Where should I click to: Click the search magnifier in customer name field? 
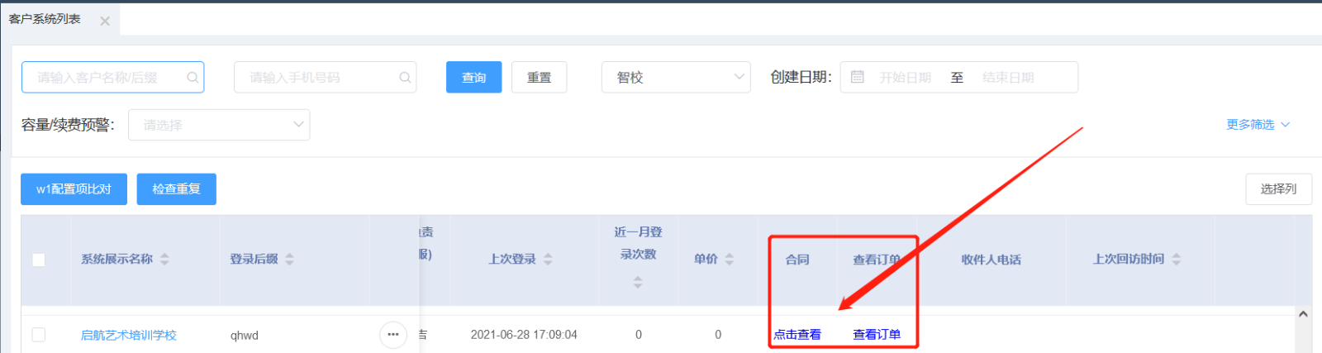click(193, 77)
